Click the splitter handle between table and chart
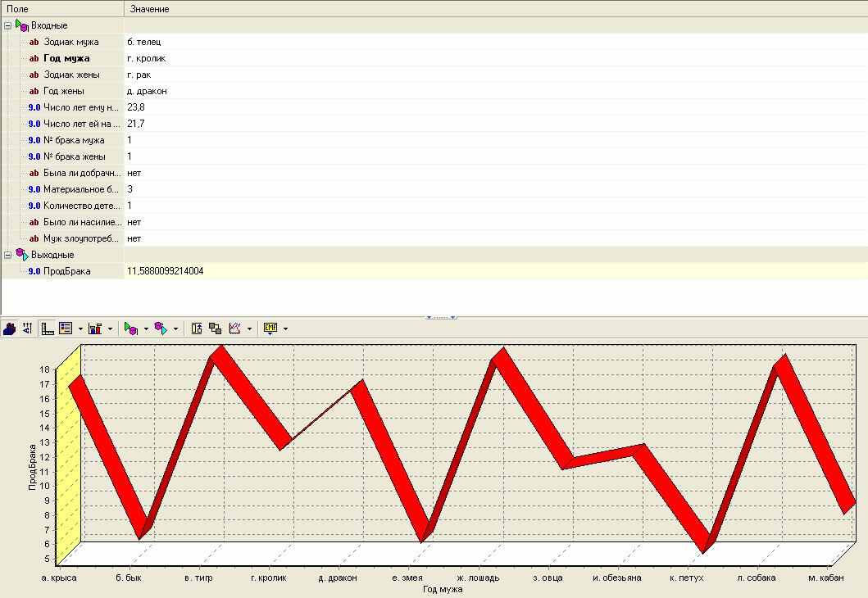Image resolution: width=868 pixels, height=598 pixels. click(441, 318)
